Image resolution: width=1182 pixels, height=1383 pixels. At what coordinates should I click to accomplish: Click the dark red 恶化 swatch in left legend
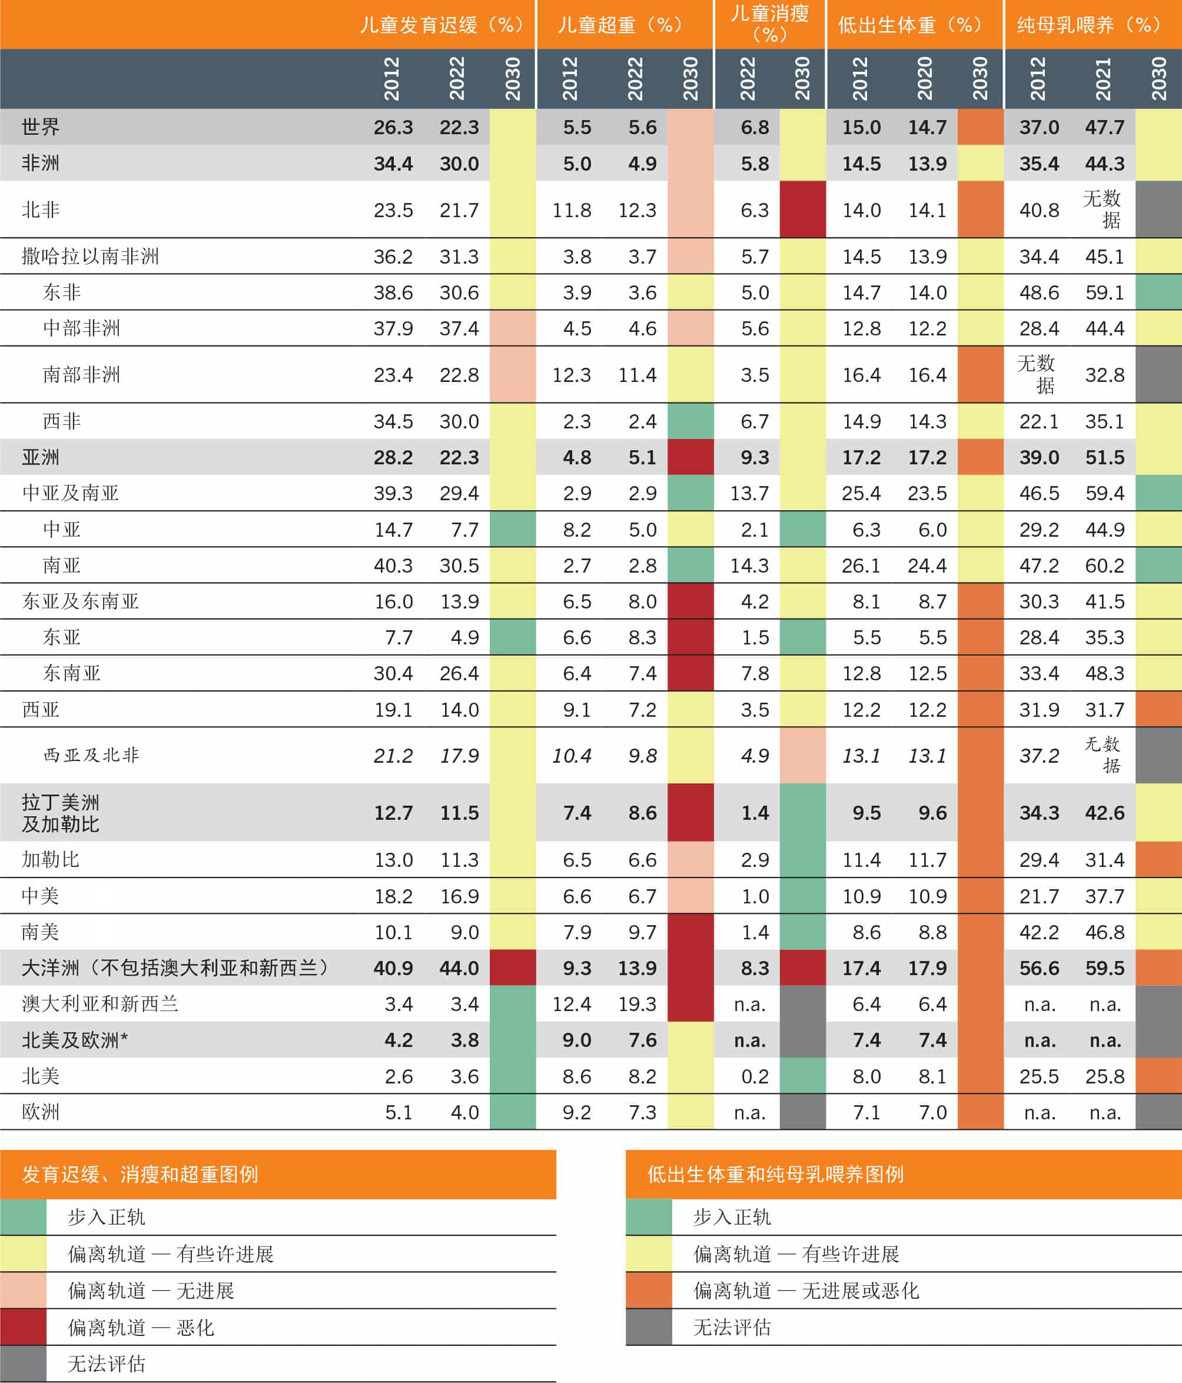point(24,1327)
